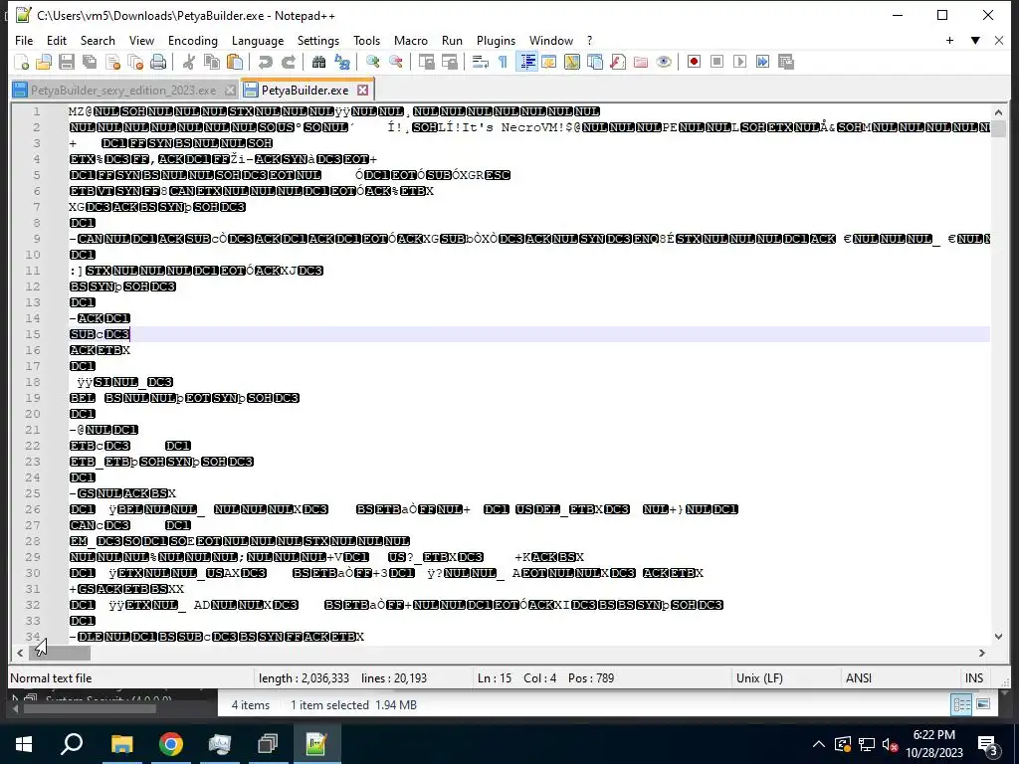Click the Stop Recording macro icon
The width and height of the screenshot is (1019, 764).
(716, 62)
